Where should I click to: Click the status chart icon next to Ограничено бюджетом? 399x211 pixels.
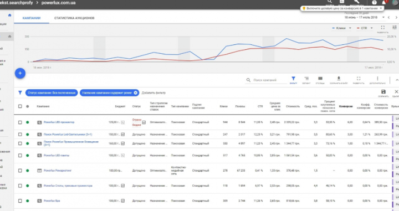tap(144, 122)
